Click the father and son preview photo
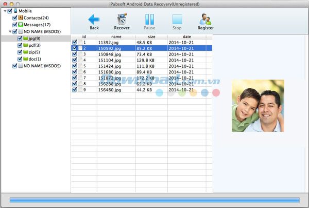Viewport: 309px width, 208px height. click(257, 106)
